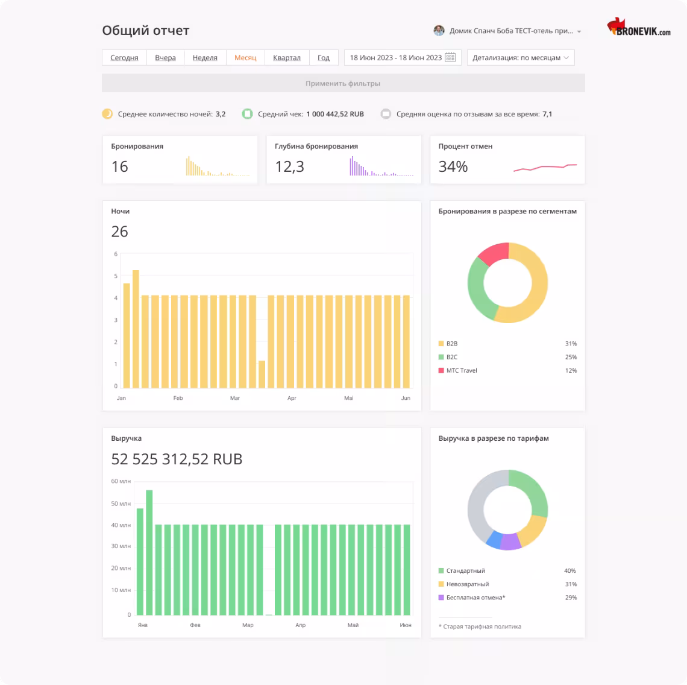Open the date range picker field
The width and height of the screenshot is (687, 685).
pyautogui.click(x=396, y=58)
